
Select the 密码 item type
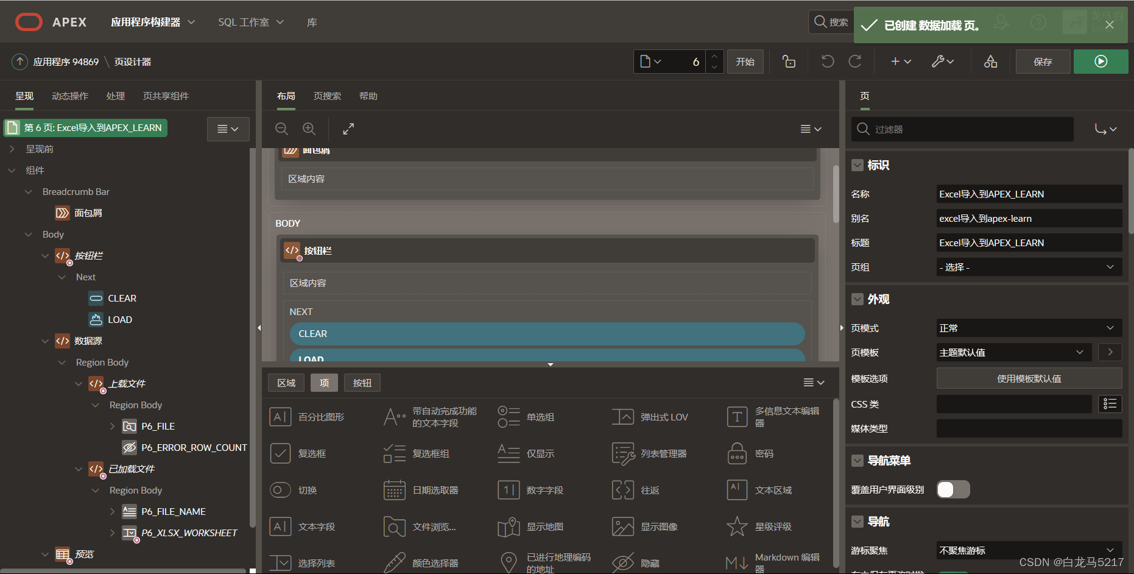750,453
